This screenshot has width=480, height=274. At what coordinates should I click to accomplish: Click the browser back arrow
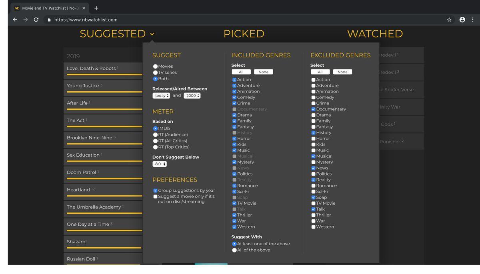pos(15,20)
